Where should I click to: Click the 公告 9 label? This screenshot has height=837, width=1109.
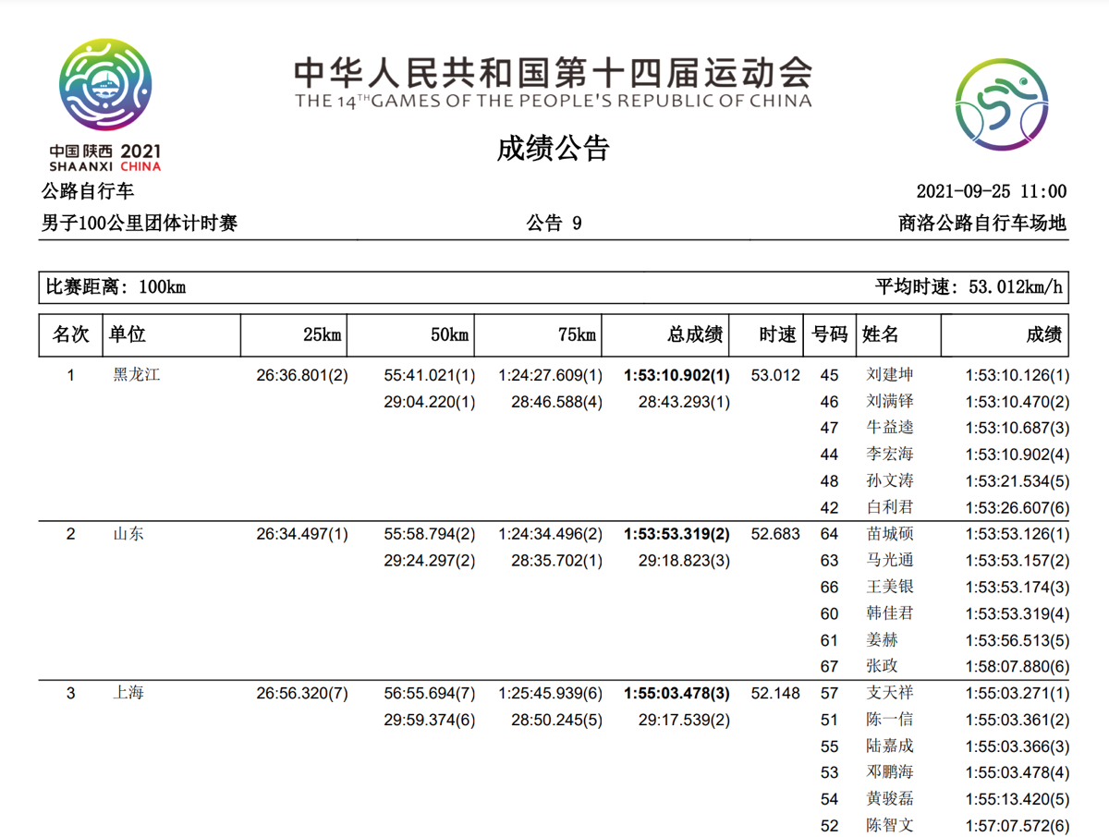click(554, 223)
